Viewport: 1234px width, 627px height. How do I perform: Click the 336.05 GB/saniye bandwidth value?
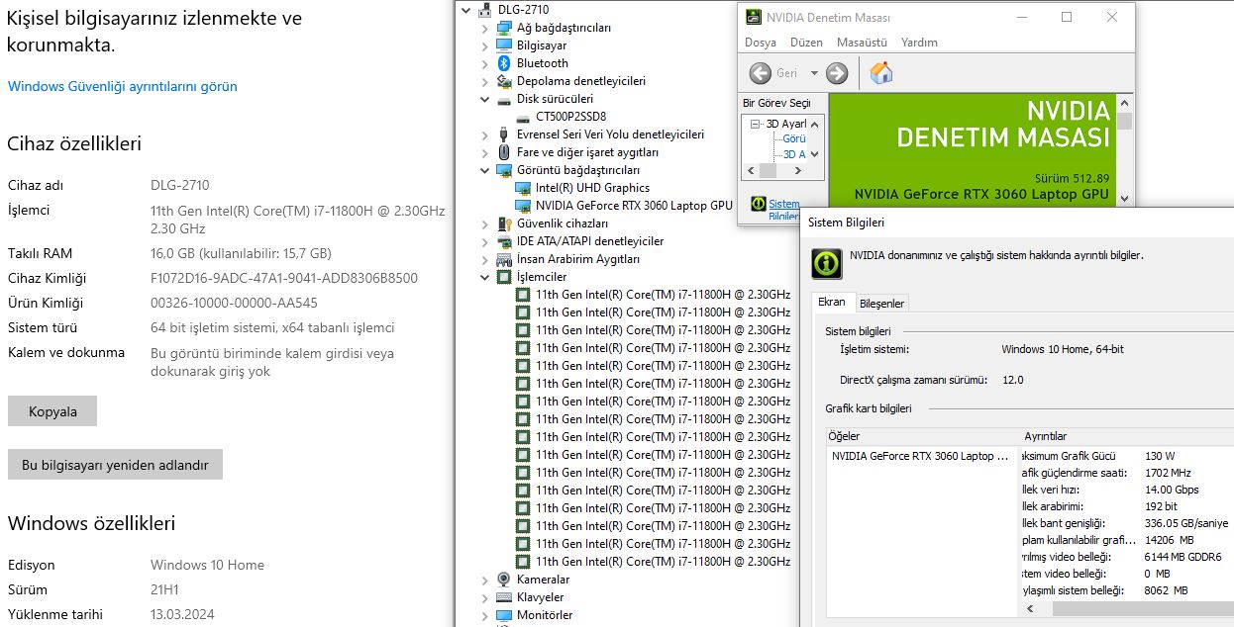coord(1186,523)
